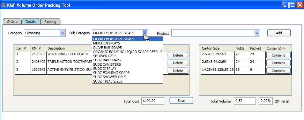The height and width of the screenshot is (120, 304).
Task: Delete the TRIPLE ACTION TOOTHPASTE row
Action: pyautogui.click(x=178, y=63)
